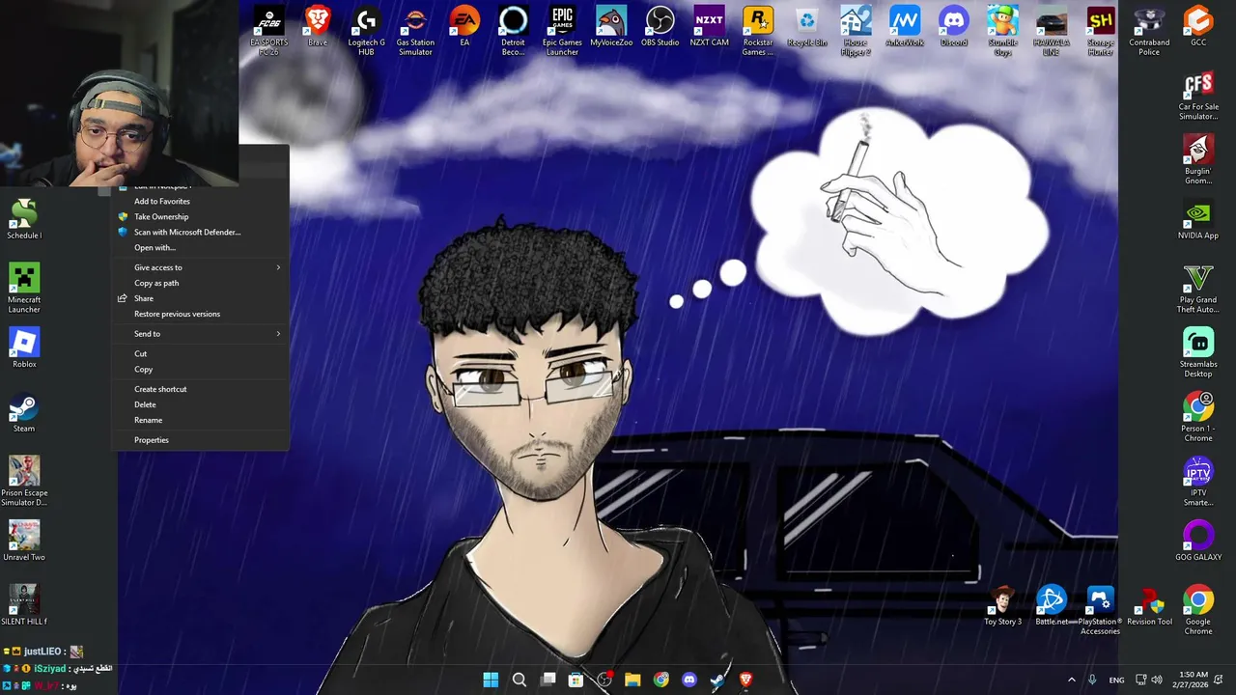Open Gas Station Simulator shortcut
1236x695 pixels.
click(x=415, y=31)
